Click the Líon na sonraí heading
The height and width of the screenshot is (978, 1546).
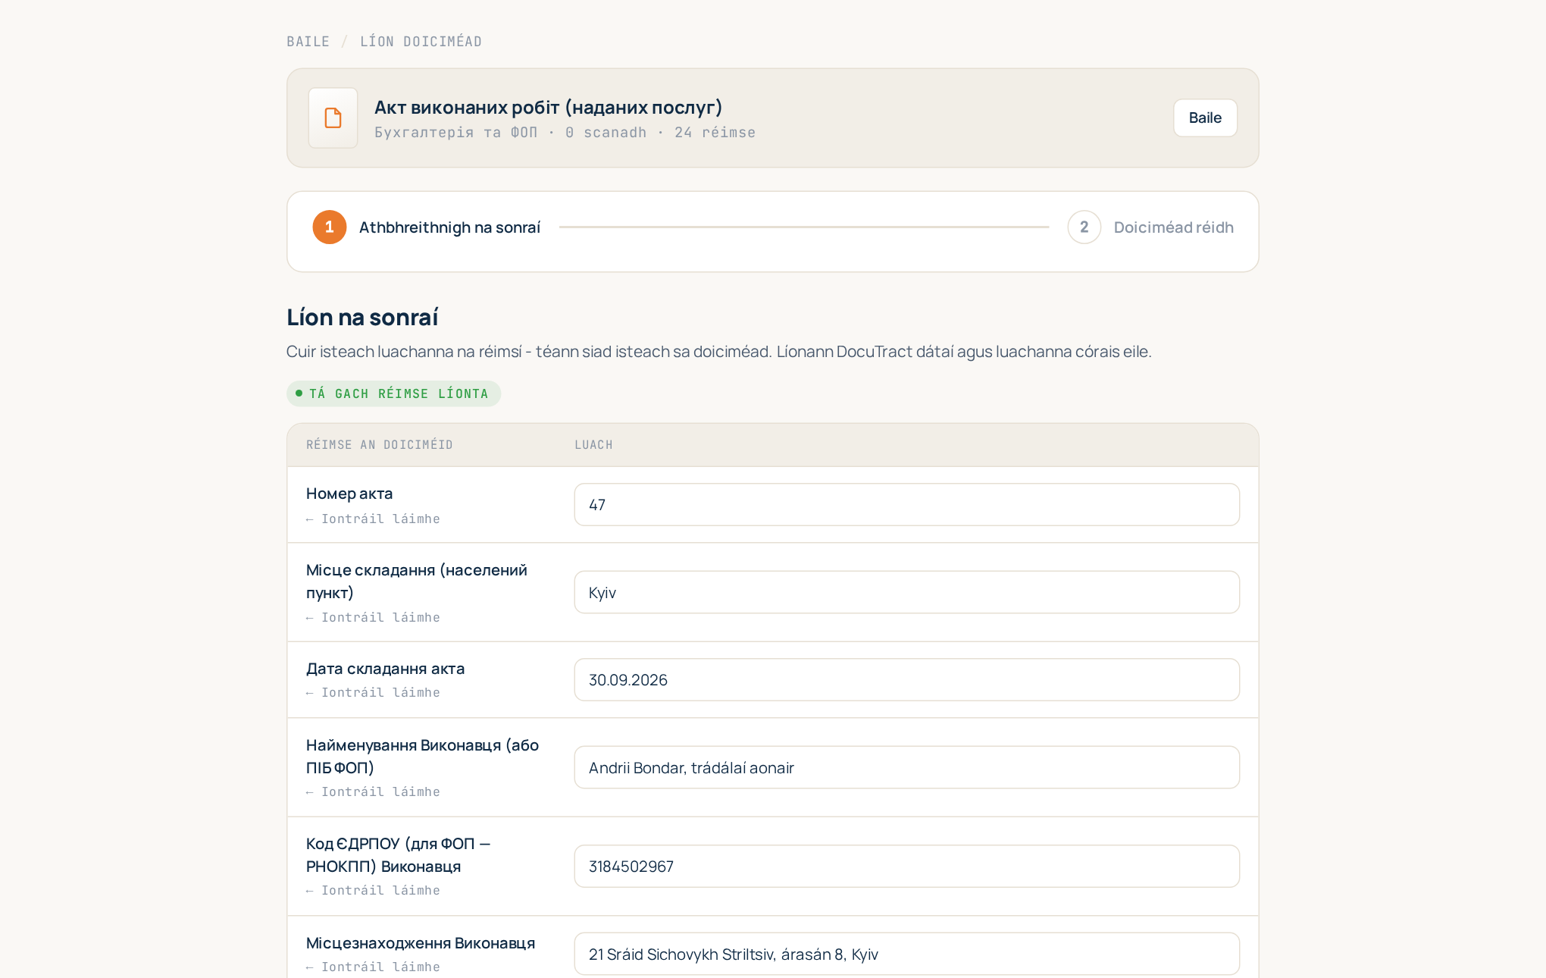point(362,317)
